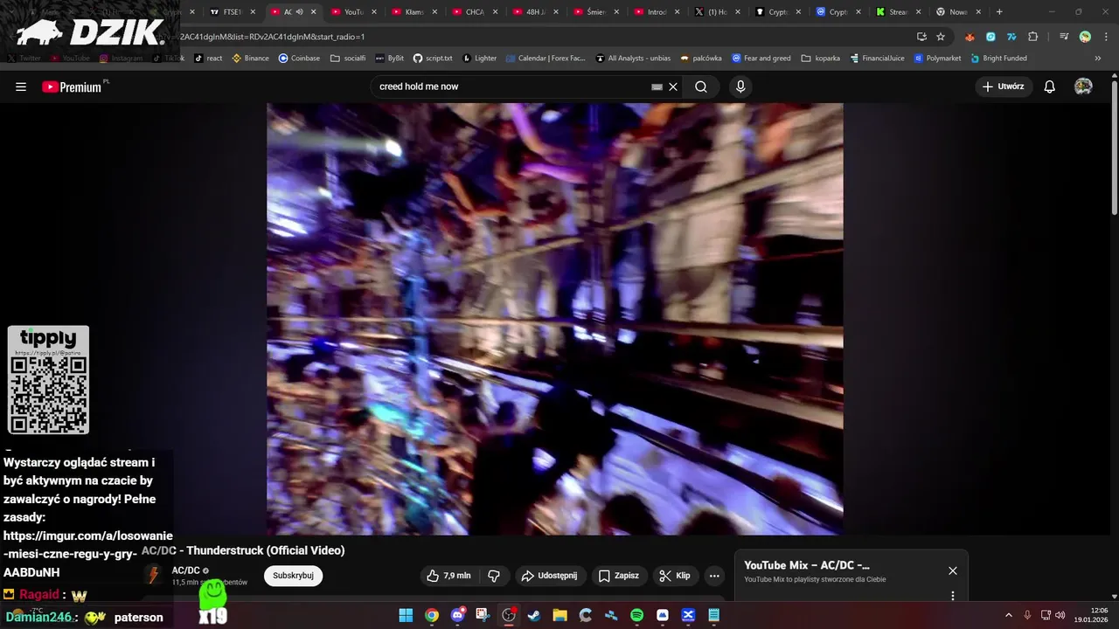The width and height of the screenshot is (1119, 629).
Task: Create a clip with Klip
Action: (x=674, y=576)
